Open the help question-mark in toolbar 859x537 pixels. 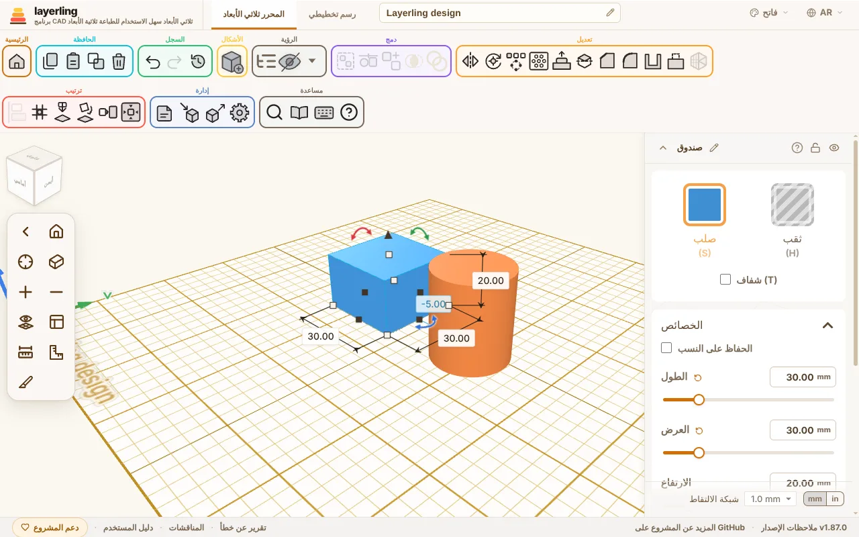click(x=349, y=113)
